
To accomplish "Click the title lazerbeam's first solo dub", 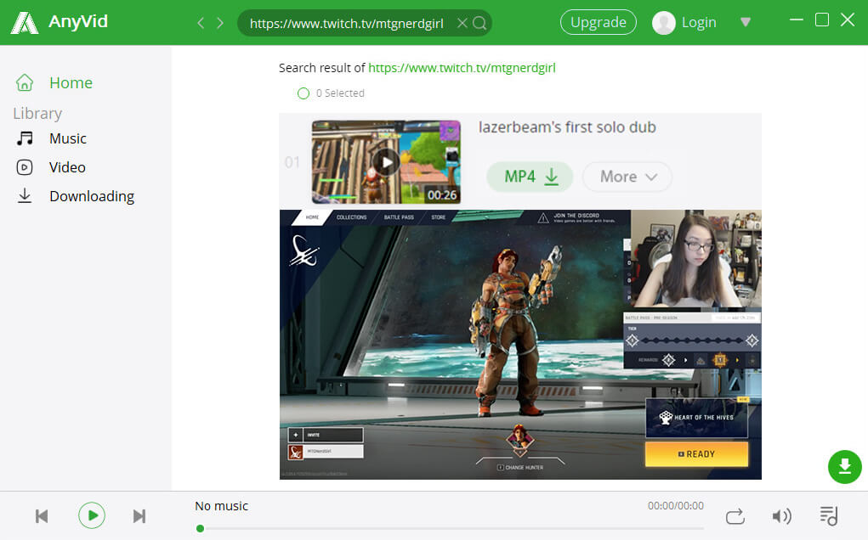I will tap(567, 127).
